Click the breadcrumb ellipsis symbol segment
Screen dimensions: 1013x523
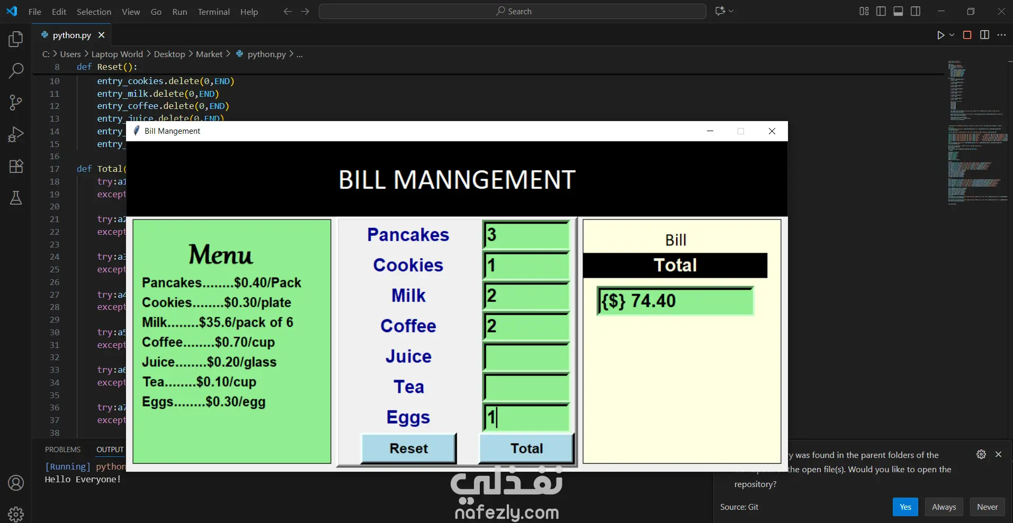(299, 54)
